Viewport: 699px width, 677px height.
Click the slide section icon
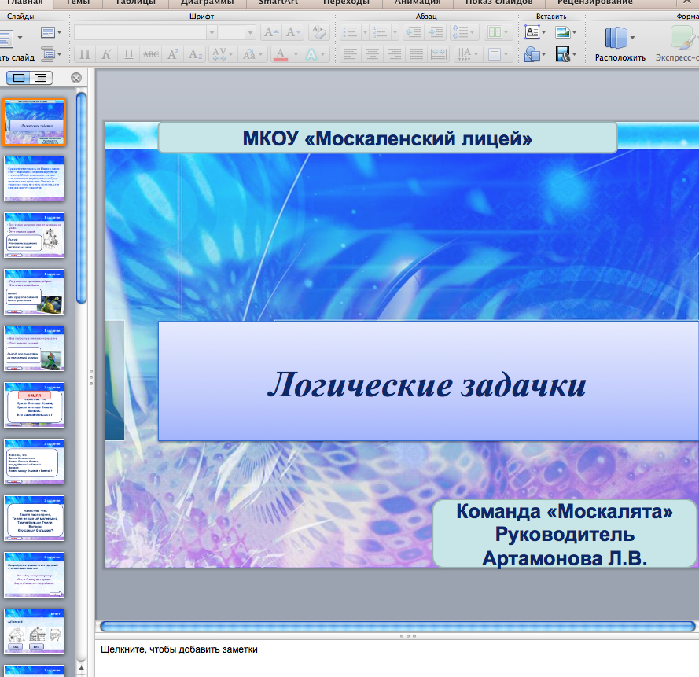pyautogui.click(x=48, y=54)
